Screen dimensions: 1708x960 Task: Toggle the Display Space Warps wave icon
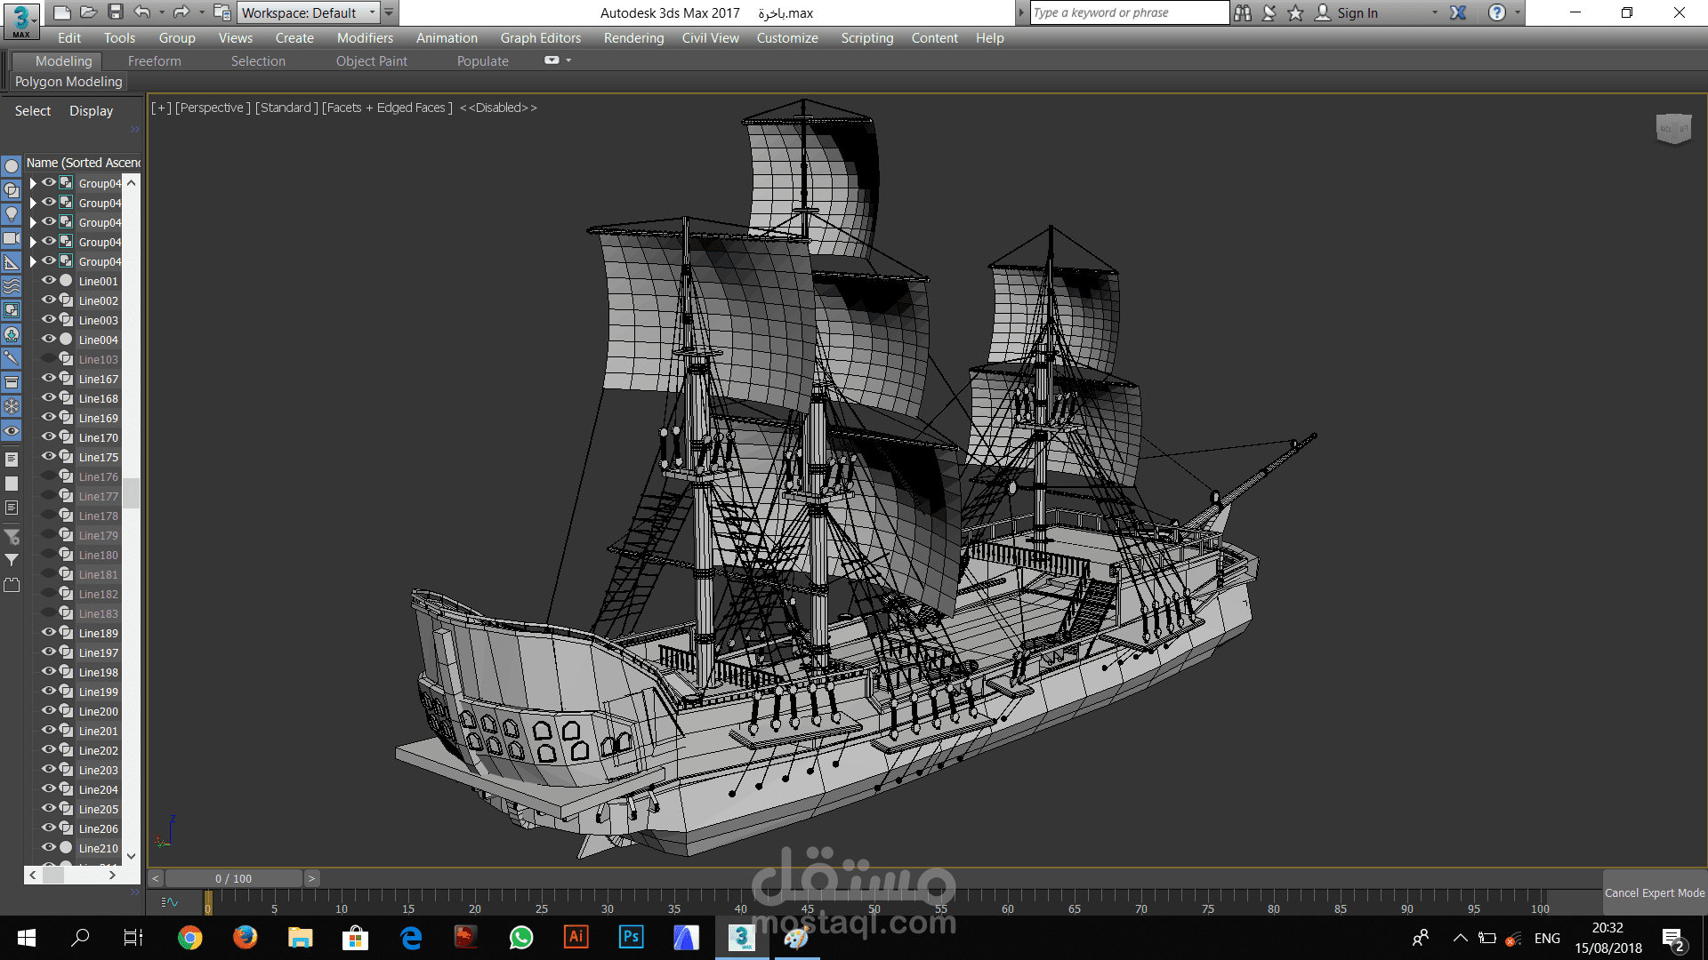coord(12,286)
